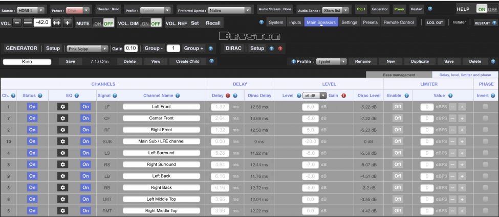Image resolution: width=499 pixels, height=217 pixels.
Task: Switch to the Settings tab
Action: 349,22
